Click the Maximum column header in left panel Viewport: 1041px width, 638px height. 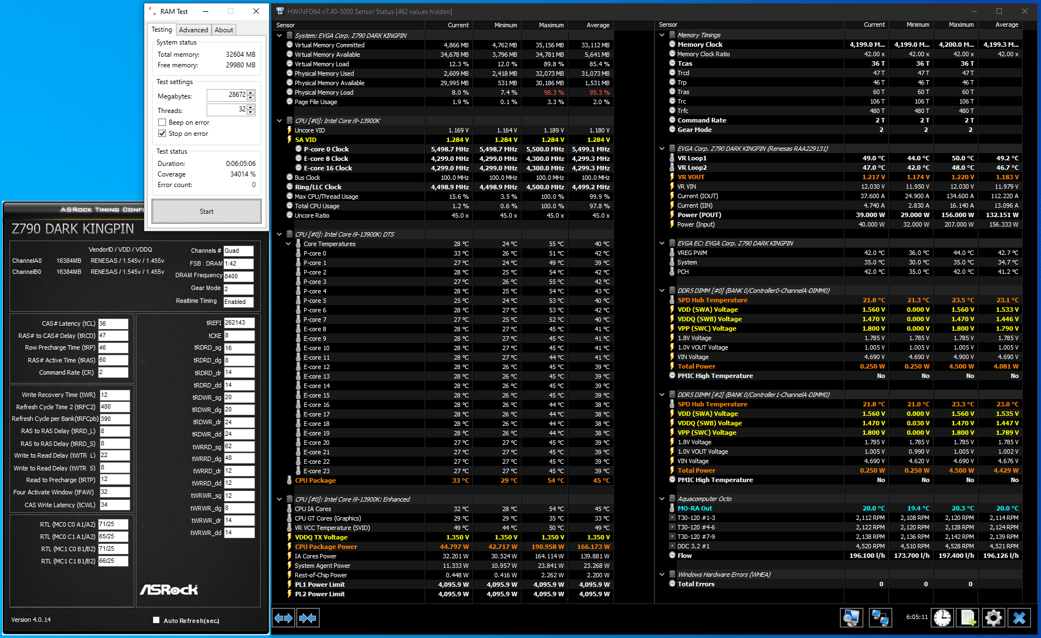click(x=551, y=25)
